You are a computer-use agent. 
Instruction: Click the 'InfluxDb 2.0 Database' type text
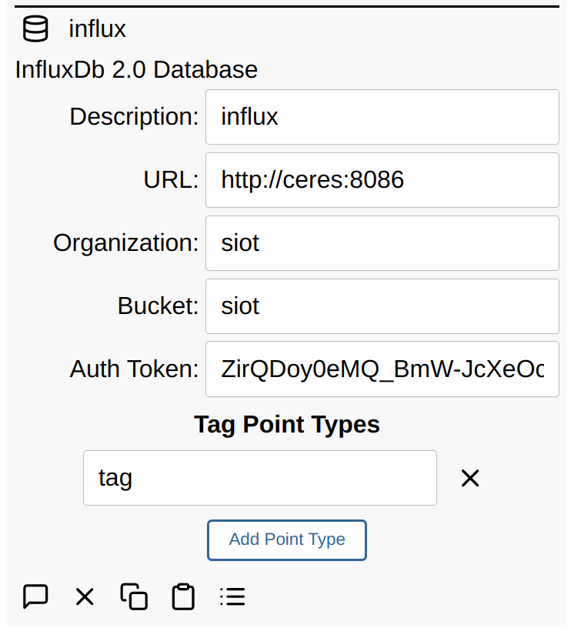click(x=136, y=70)
